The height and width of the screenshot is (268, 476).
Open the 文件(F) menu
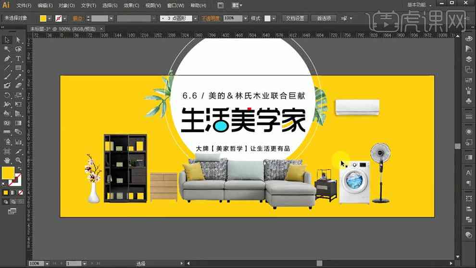click(x=24, y=5)
